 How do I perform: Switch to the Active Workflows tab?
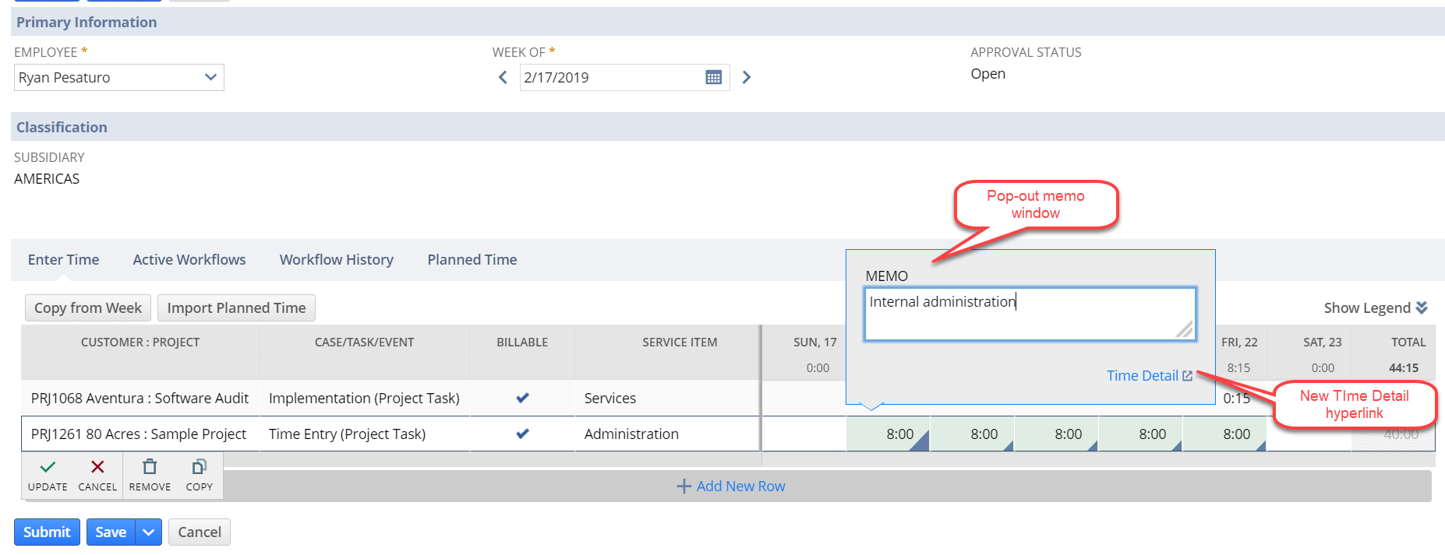189,260
